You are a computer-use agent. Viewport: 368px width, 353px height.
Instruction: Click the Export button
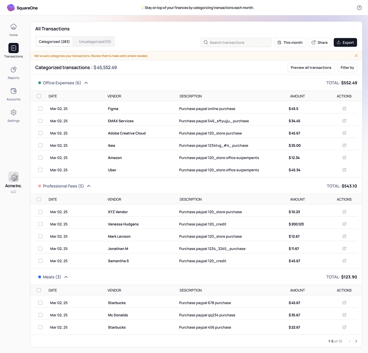pos(345,42)
